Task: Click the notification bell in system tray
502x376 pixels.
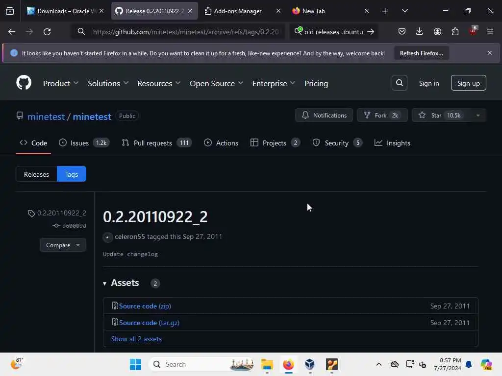Action: pos(469,364)
